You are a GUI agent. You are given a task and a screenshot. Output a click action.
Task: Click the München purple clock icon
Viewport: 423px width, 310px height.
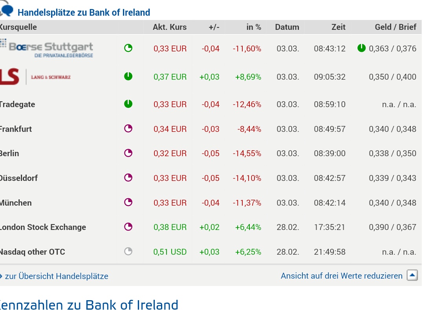point(128,202)
